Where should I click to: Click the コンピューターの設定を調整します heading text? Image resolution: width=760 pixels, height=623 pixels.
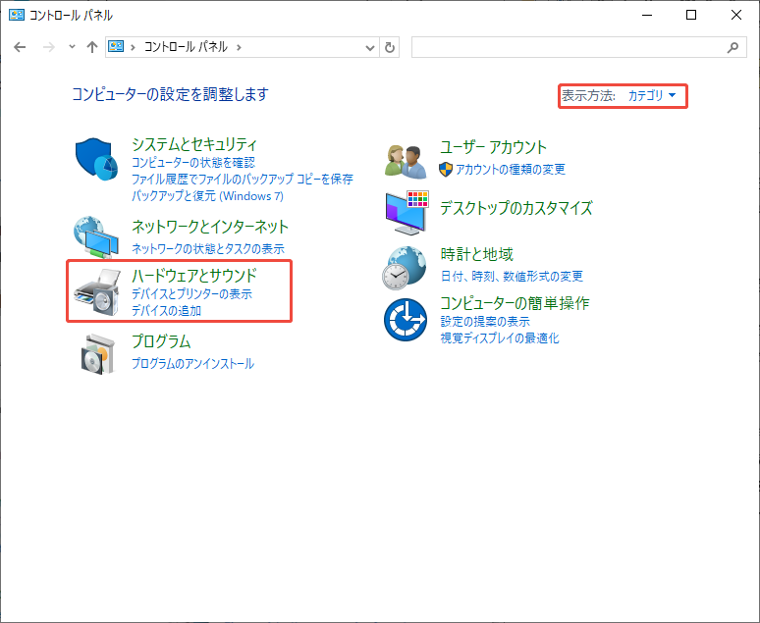(170, 94)
